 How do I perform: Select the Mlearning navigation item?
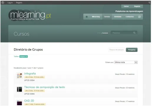[96, 17]
